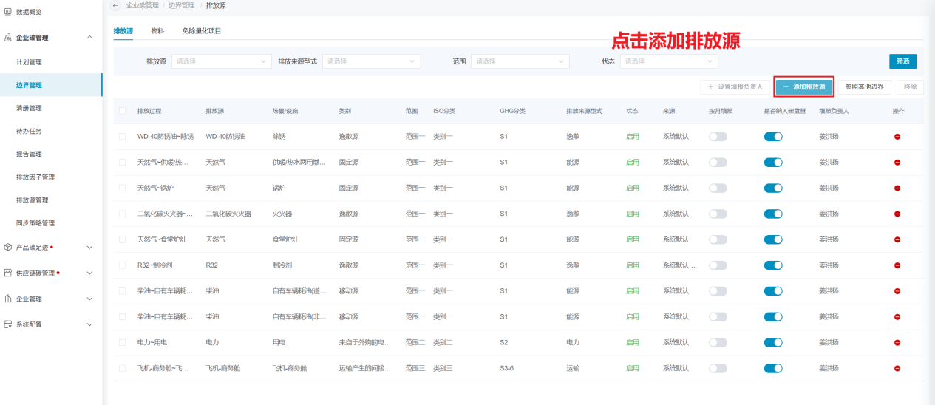935x405 pixels.
Task: Open the 状态 filter dropdown
Action: click(x=670, y=61)
